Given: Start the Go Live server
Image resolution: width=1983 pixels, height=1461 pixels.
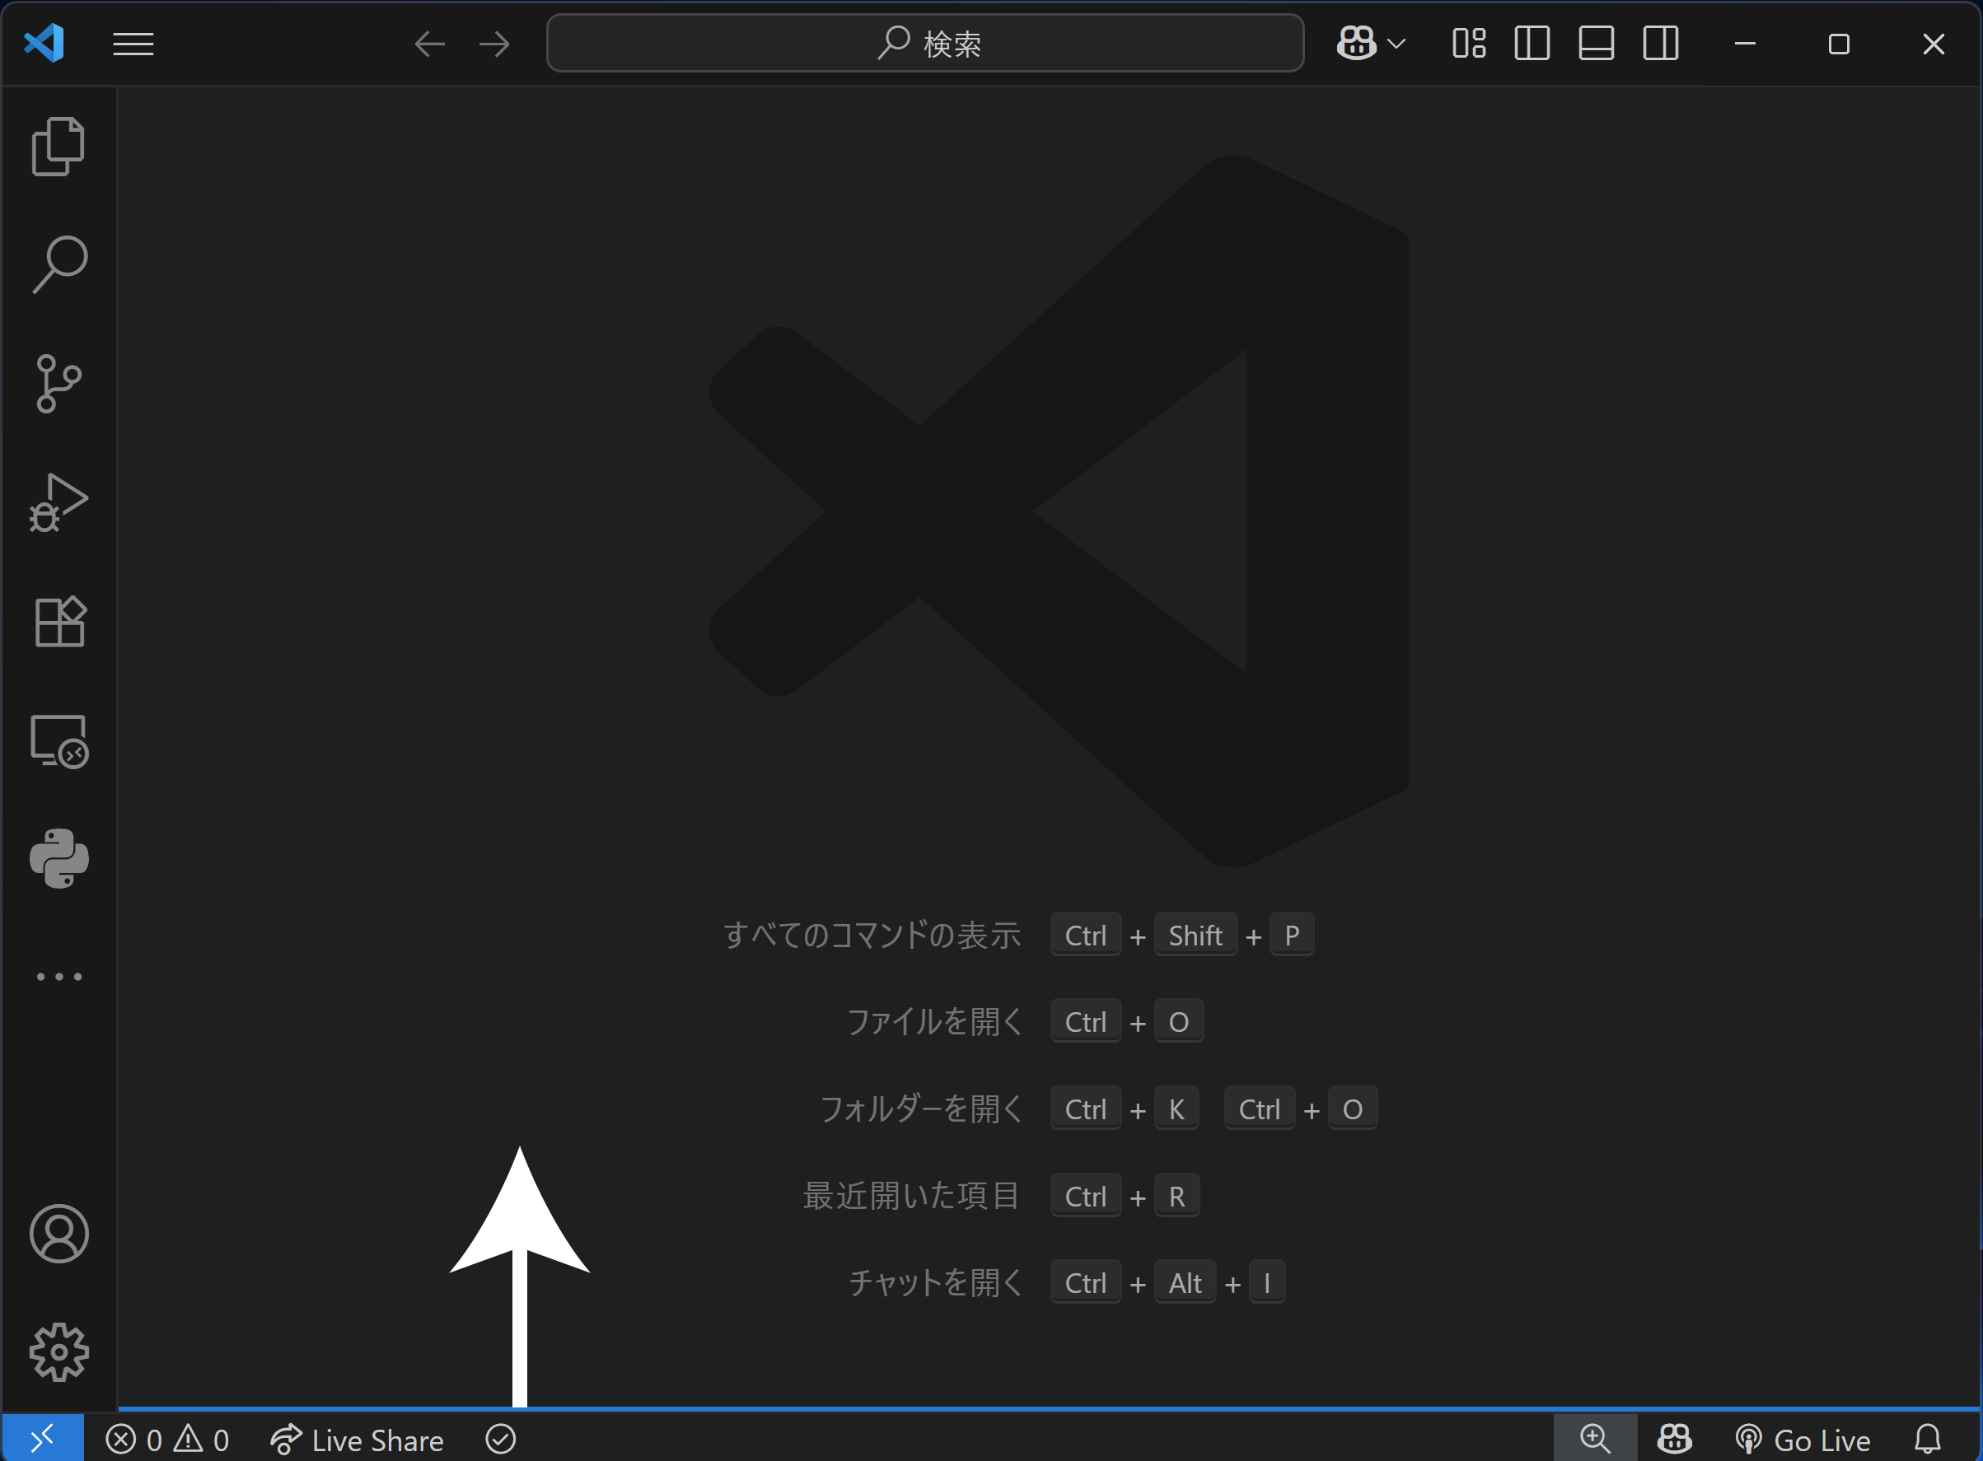Looking at the screenshot, I should (x=1803, y=1440).
